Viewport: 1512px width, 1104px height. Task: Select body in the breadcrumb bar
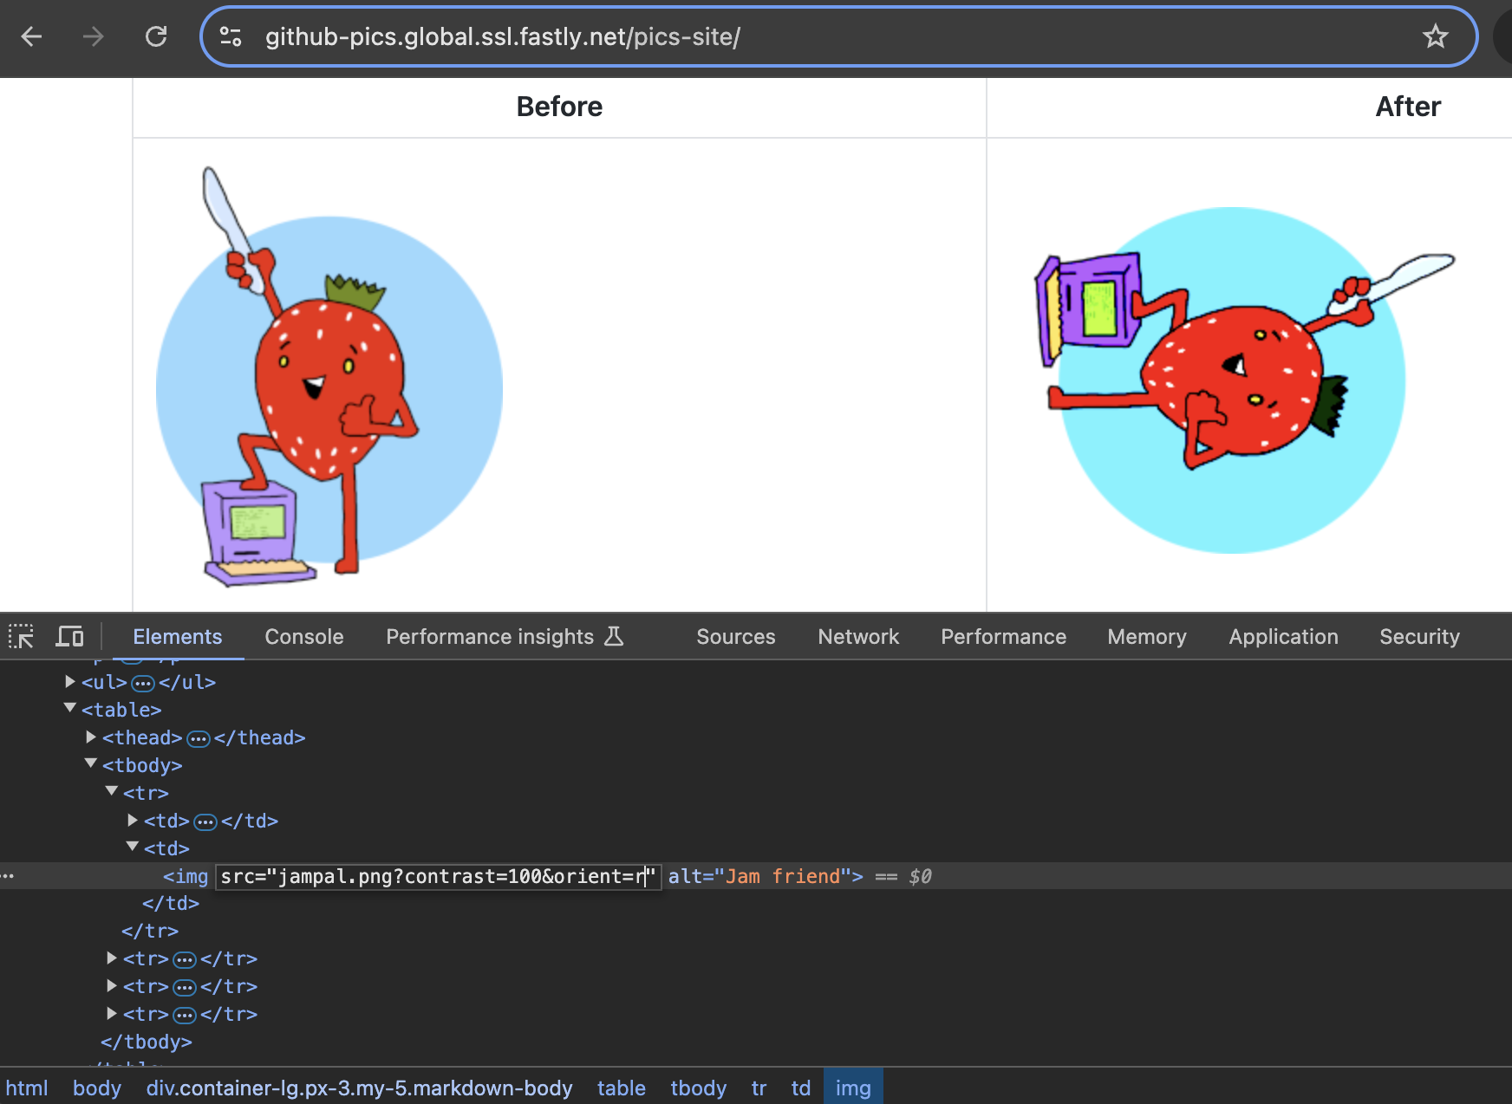pyautogui.click(x=96, y=1088)
